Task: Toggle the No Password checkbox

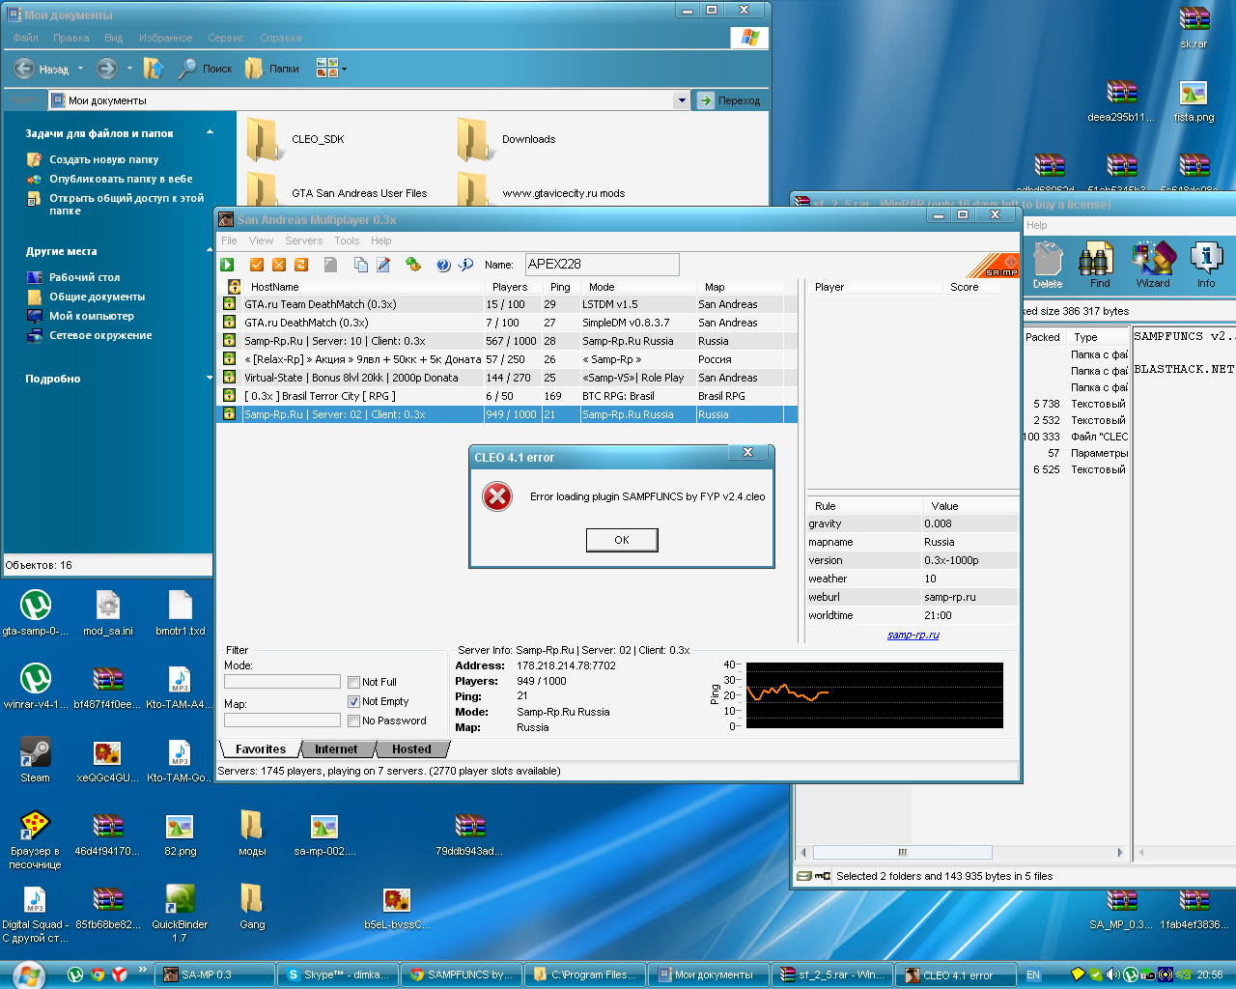Action: 354,721
